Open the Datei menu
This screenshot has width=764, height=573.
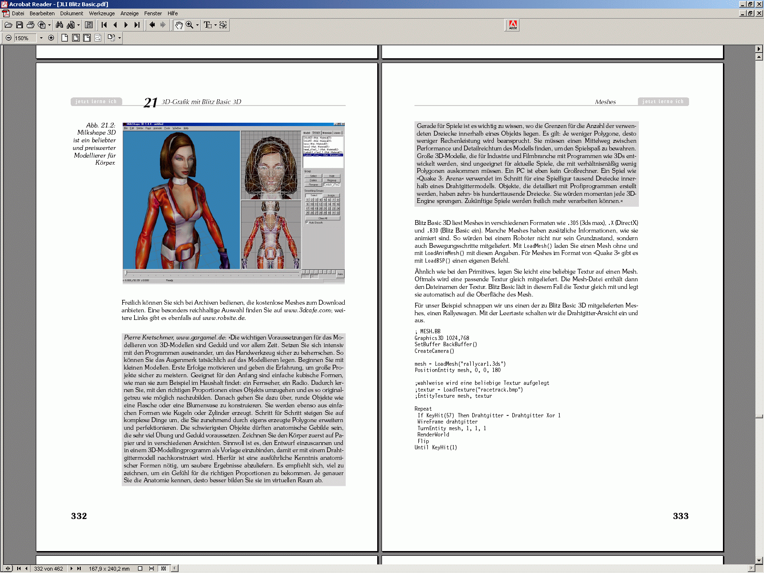click(x=18, y=13)
